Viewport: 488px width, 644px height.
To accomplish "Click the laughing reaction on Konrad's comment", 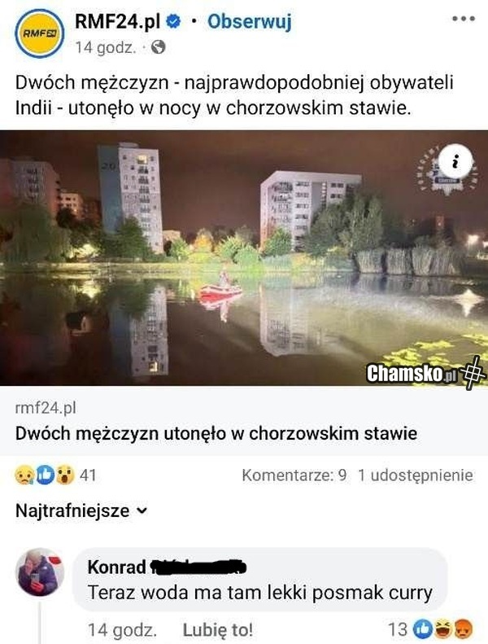I will (x=444, y=629).
